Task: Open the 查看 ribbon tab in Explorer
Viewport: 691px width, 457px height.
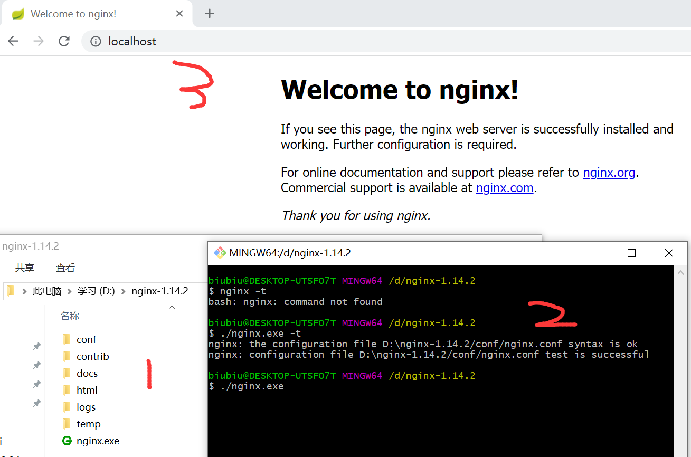Action: (x=65, y=268)
